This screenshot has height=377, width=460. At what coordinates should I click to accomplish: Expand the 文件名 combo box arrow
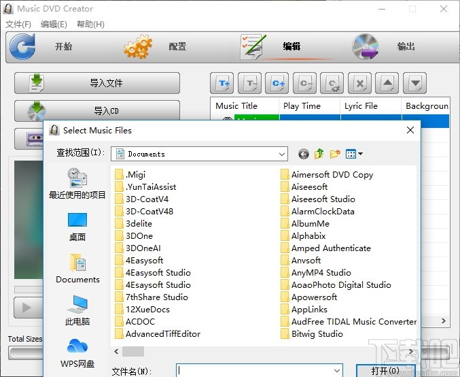[337, 371]
